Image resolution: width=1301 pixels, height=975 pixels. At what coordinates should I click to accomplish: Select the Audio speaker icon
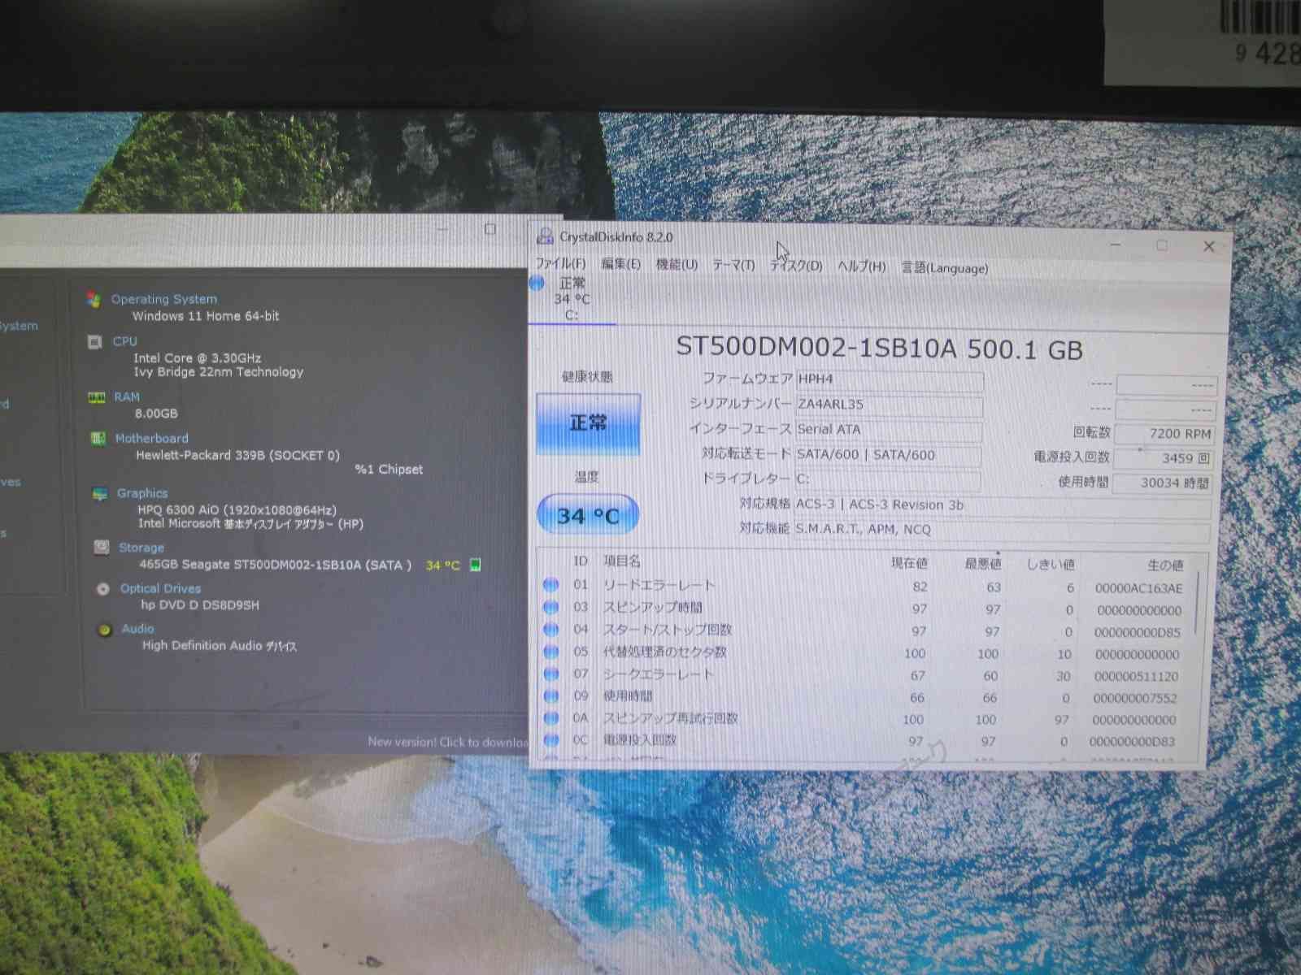click(x=103, y=628)
